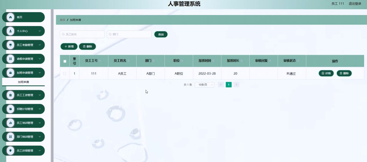Select the 加班申请 submenu item
367x162 pixels.
click(x=23, y=82)
